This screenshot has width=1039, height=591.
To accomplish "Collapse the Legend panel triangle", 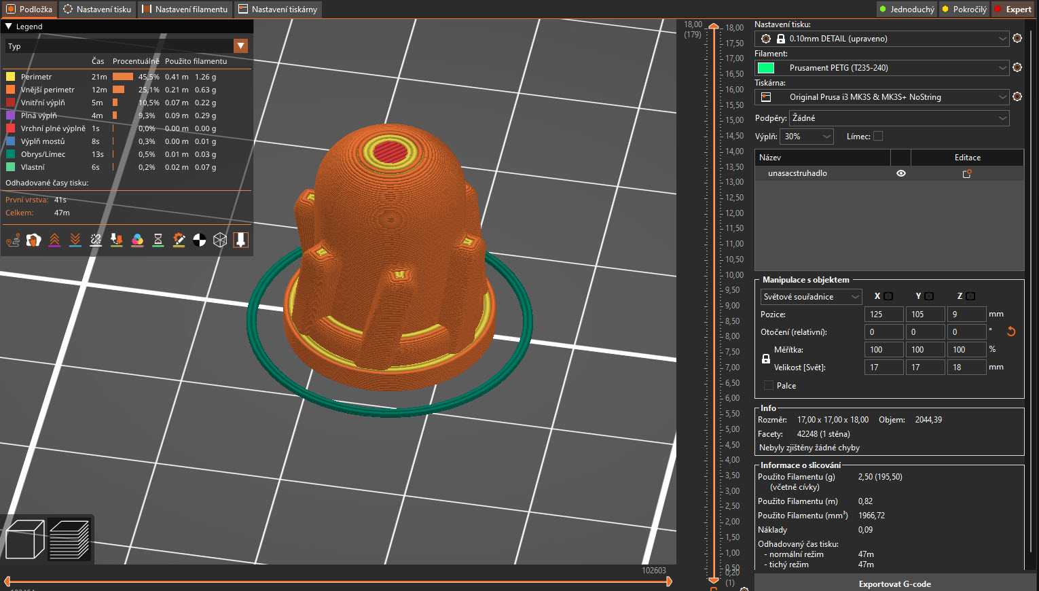I will click(x=9, y=26).
